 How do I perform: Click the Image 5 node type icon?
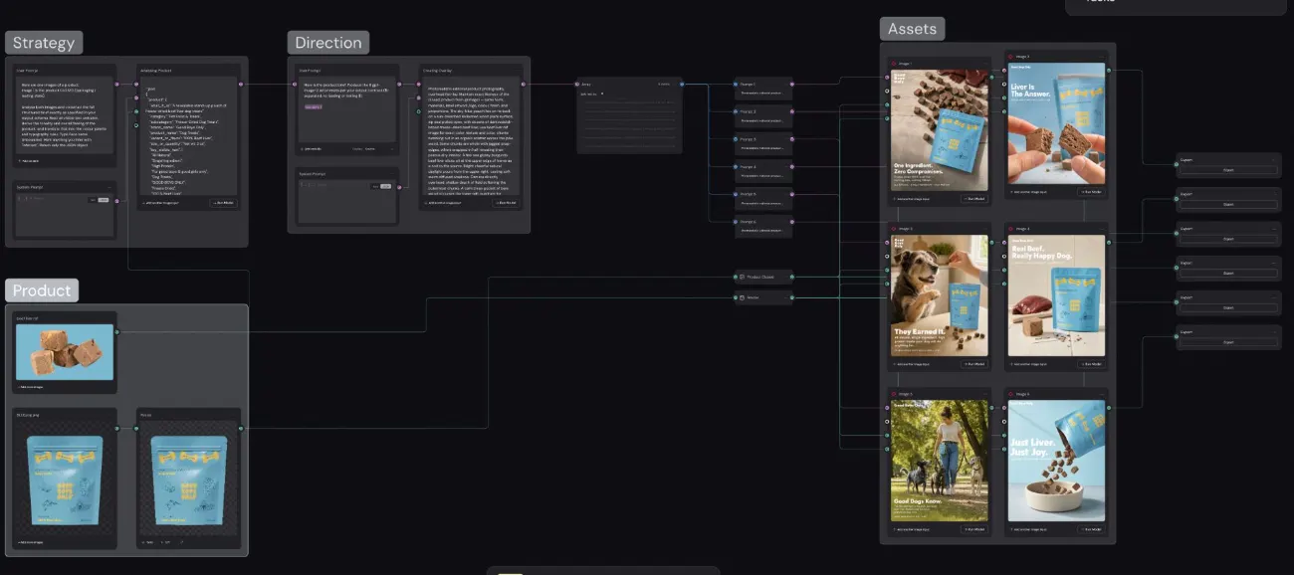895,394
